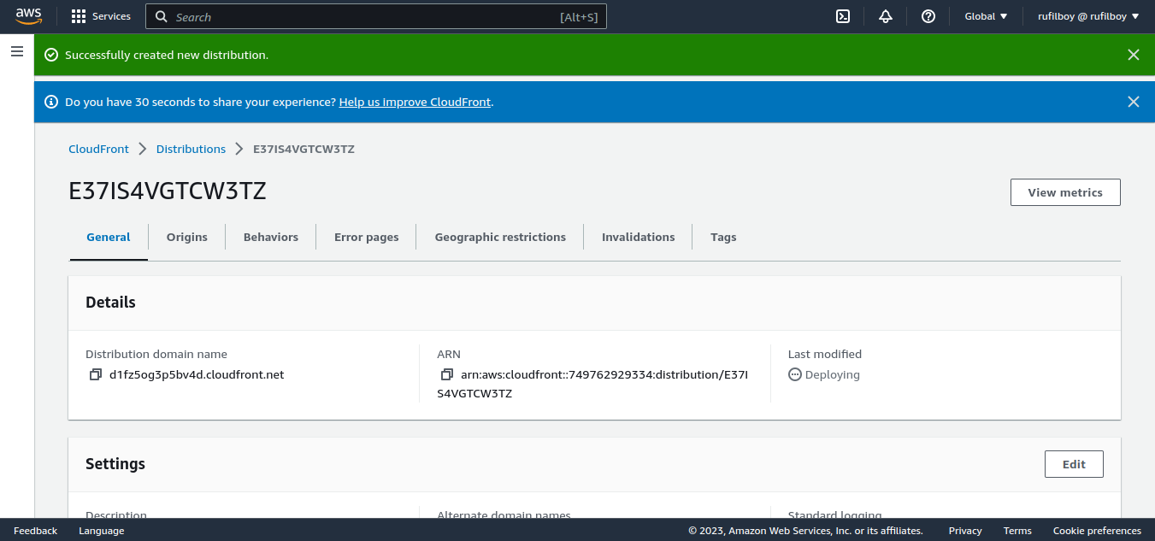Screen dimensions: 1155x541
Task: Click the Services label in the top bar
Action: coord(111,16)
